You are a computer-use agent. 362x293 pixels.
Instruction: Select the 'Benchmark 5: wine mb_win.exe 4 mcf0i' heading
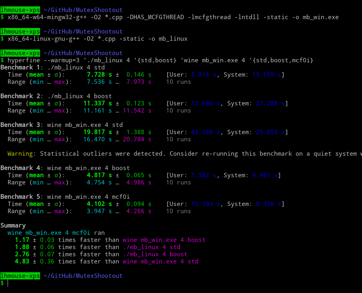[65, 197]
